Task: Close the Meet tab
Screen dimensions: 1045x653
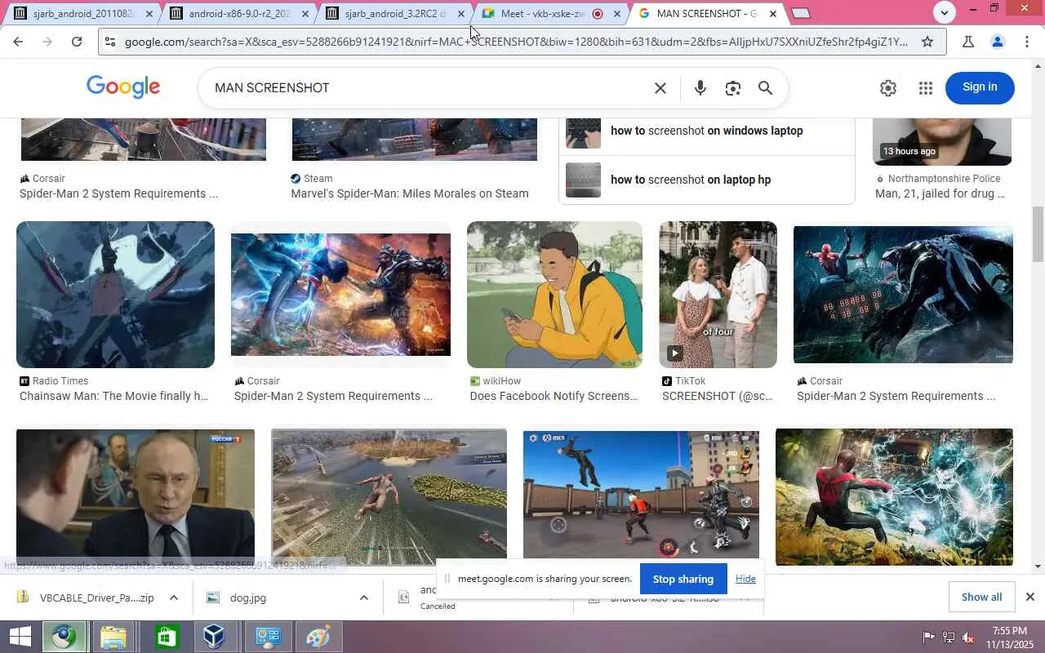Action: point(617,14)
